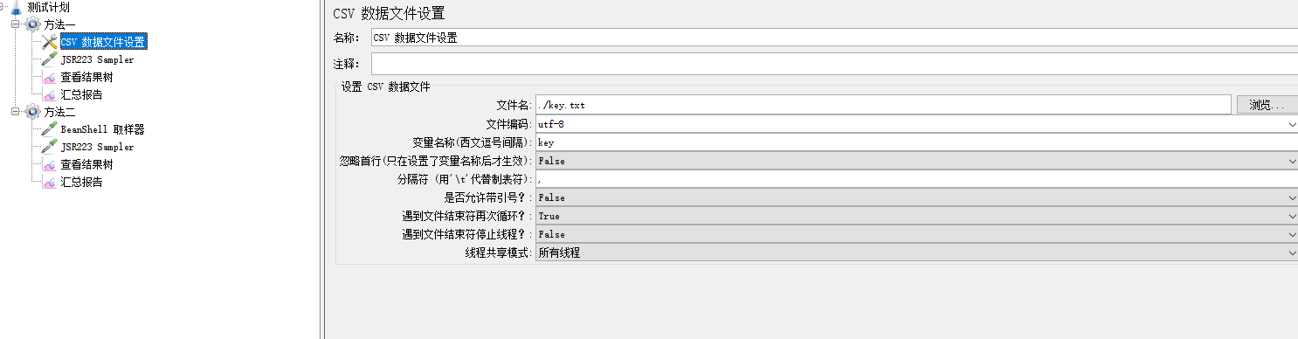Click the 浏览... button
The image size is (1298, 339).
[1267, 105]
